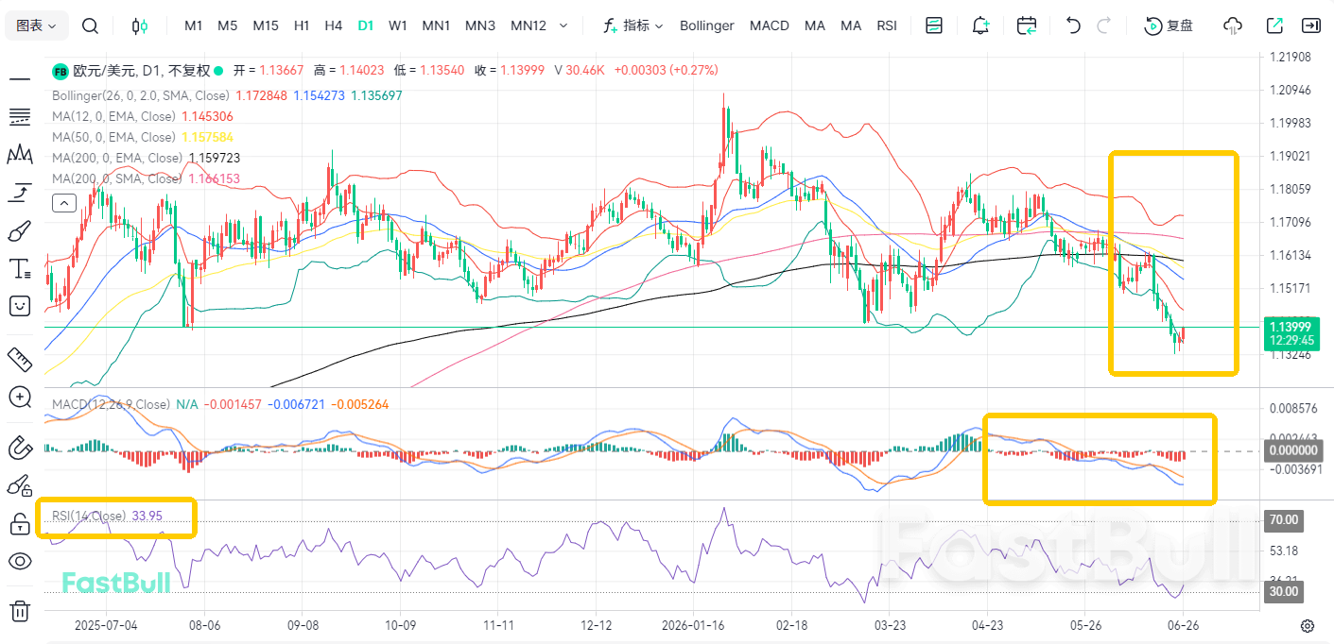Screen dimensions: 1334x644
Task: Click the 复盘 replay button
Action: (1169, 25)
